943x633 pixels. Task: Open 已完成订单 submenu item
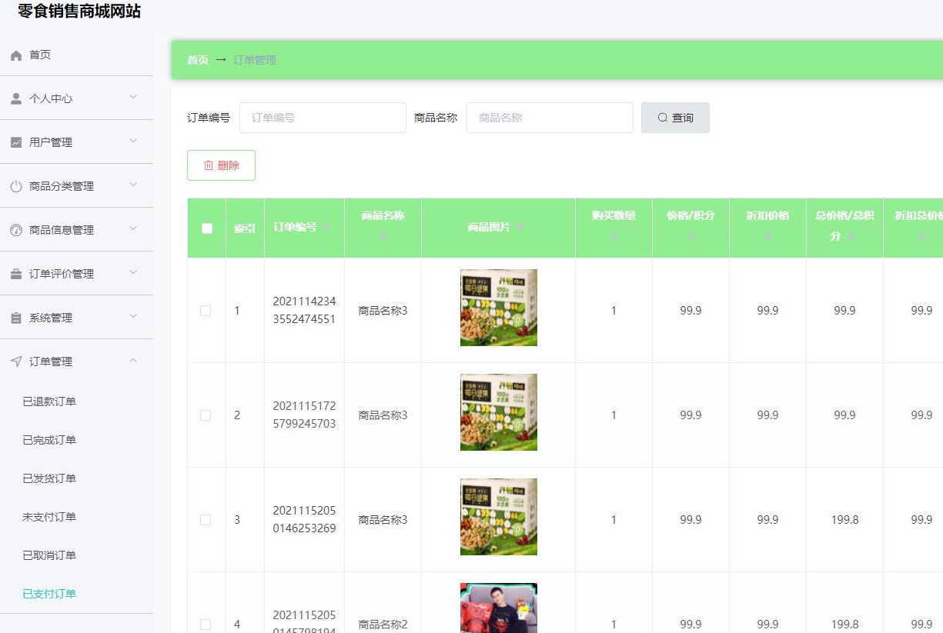click(x=49, y=440)
